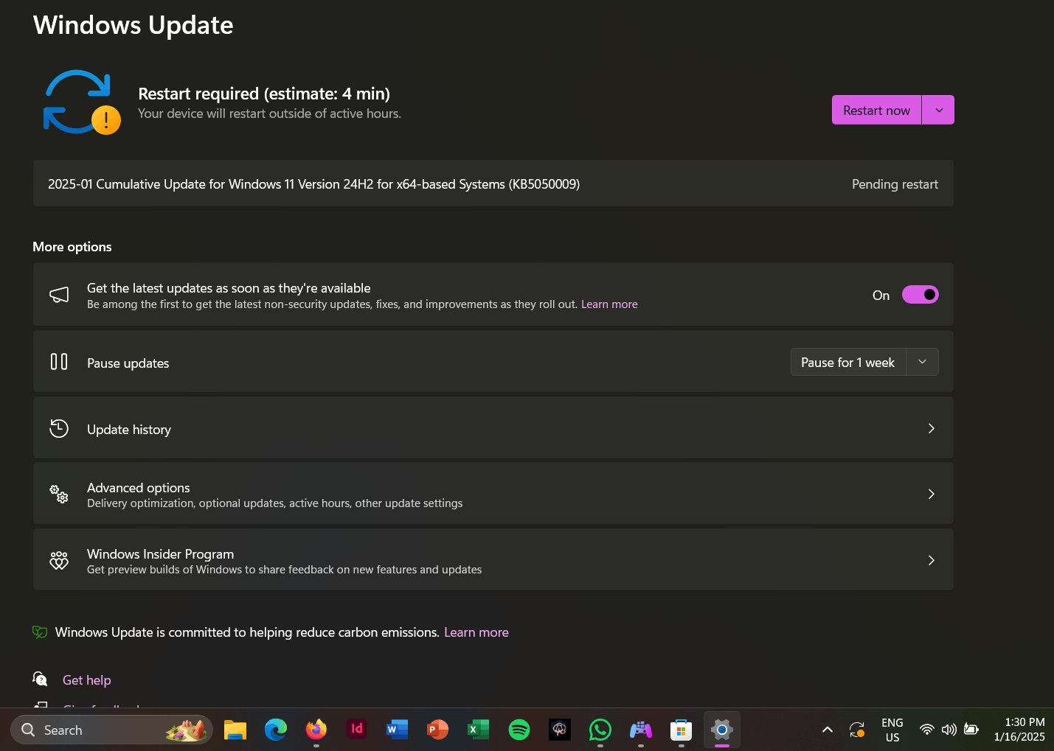Click the volume speaker tray icon
This screenshot has height=751, width=1054.
tap(949, 730)
